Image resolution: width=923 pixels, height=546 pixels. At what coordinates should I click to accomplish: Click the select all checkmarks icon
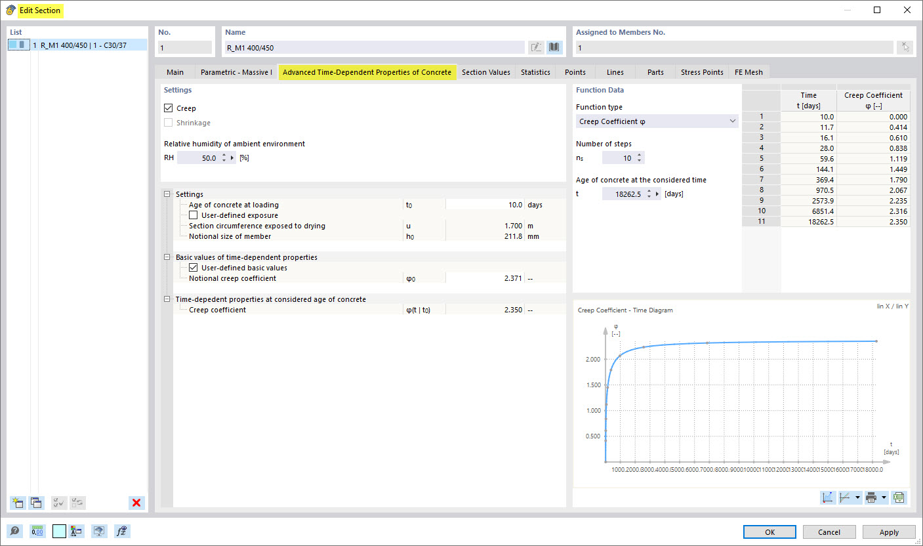tap(59, 503)
